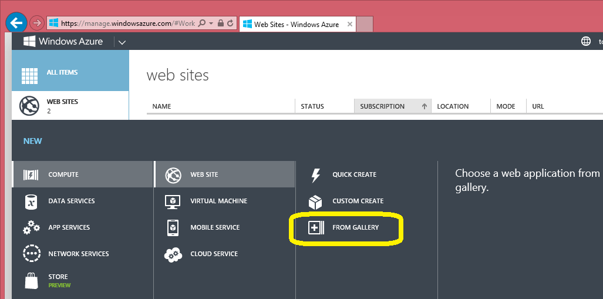The width and height of the screenshot is (603, 299).
Task: Click the Web Sites globe icon in sidebar
Action: (x=29, y=106)
